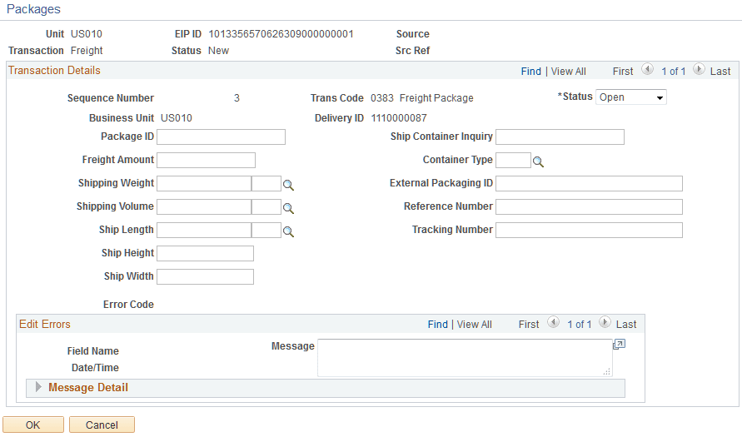The image size is (742, 437).
Task: Select the Unit value US010 at top
Action: pos(87,34)
